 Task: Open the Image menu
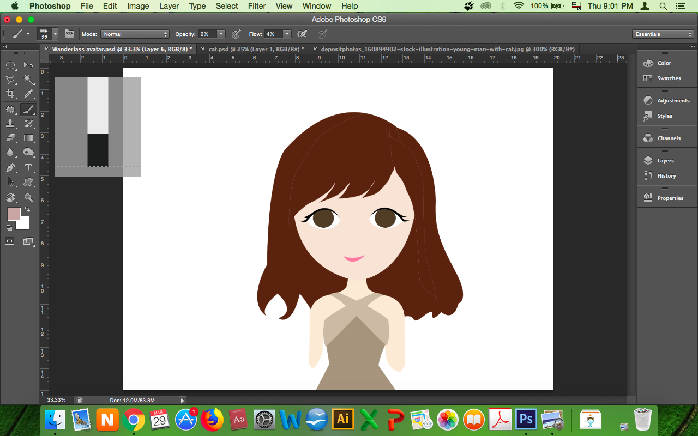pyautogui.click(x=138, y=6)
